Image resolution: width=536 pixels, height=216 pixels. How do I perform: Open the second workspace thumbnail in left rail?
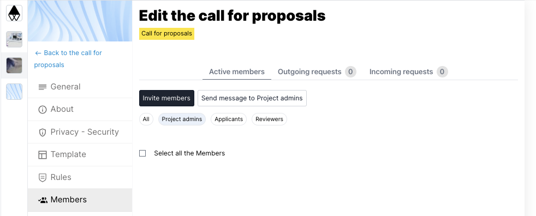tap(14, 39)
